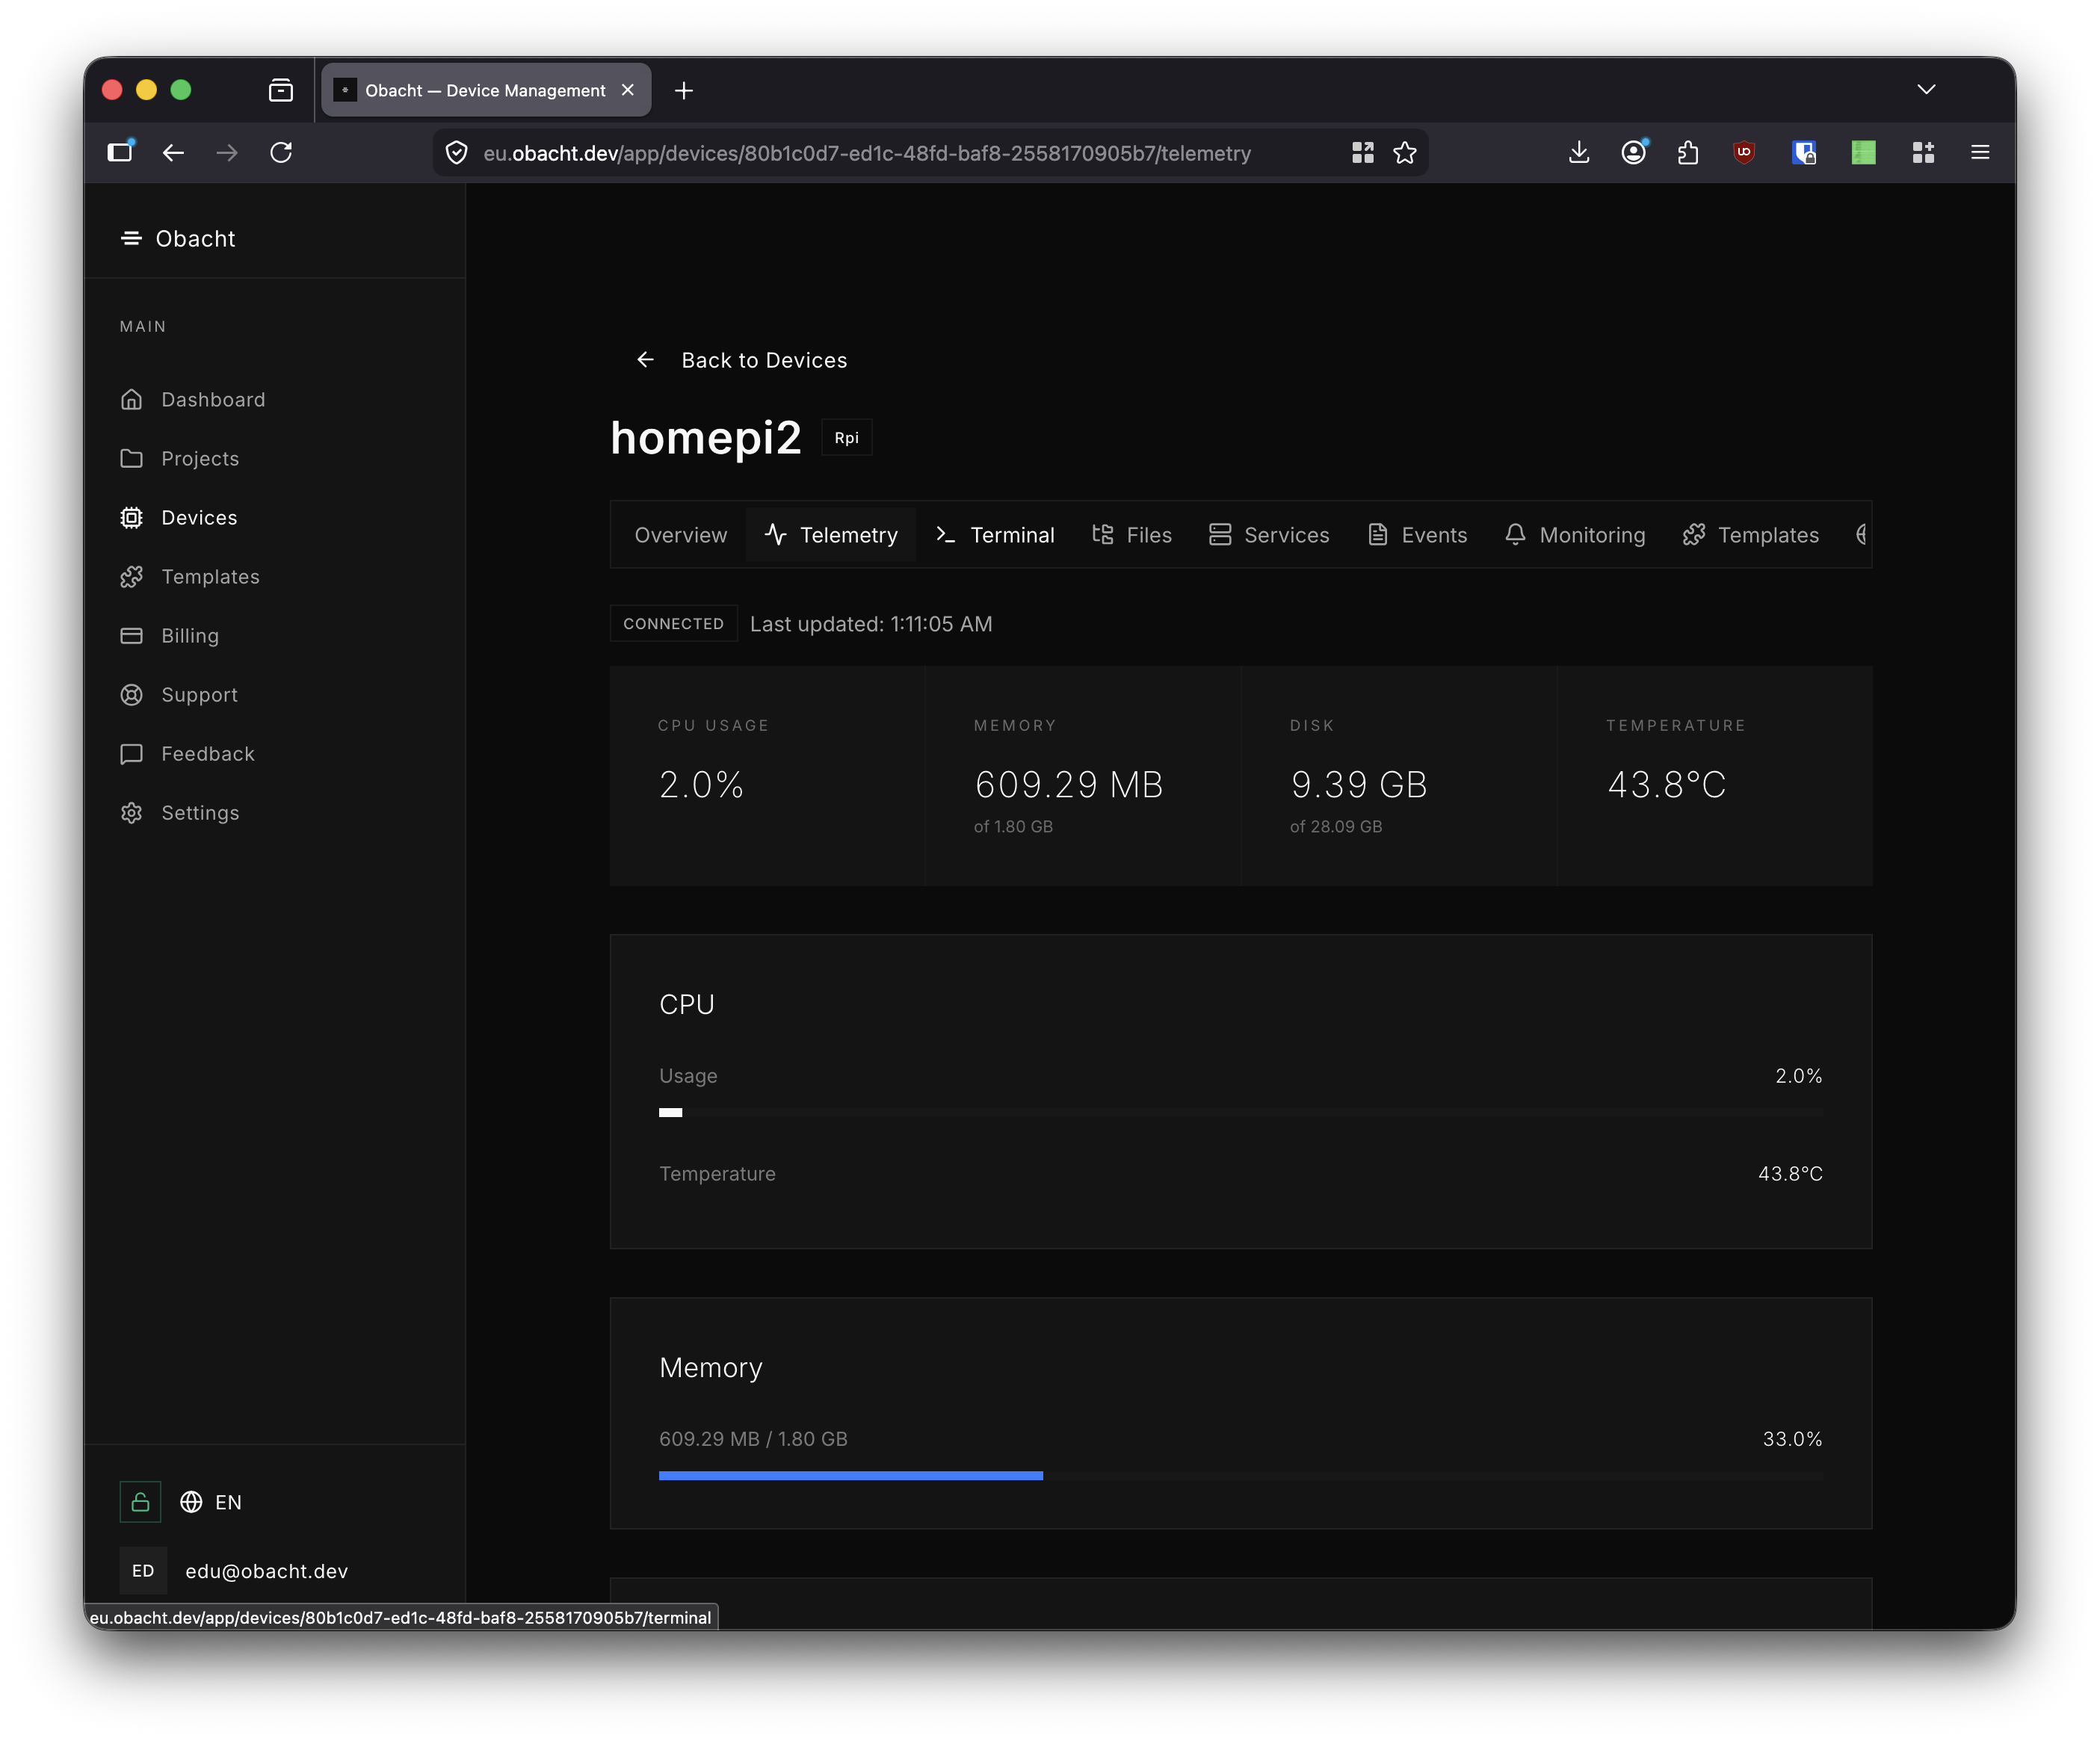Click the Memory usage progress bar
This screenshot has height=1741, width=2100.
pos(1240,1475)
